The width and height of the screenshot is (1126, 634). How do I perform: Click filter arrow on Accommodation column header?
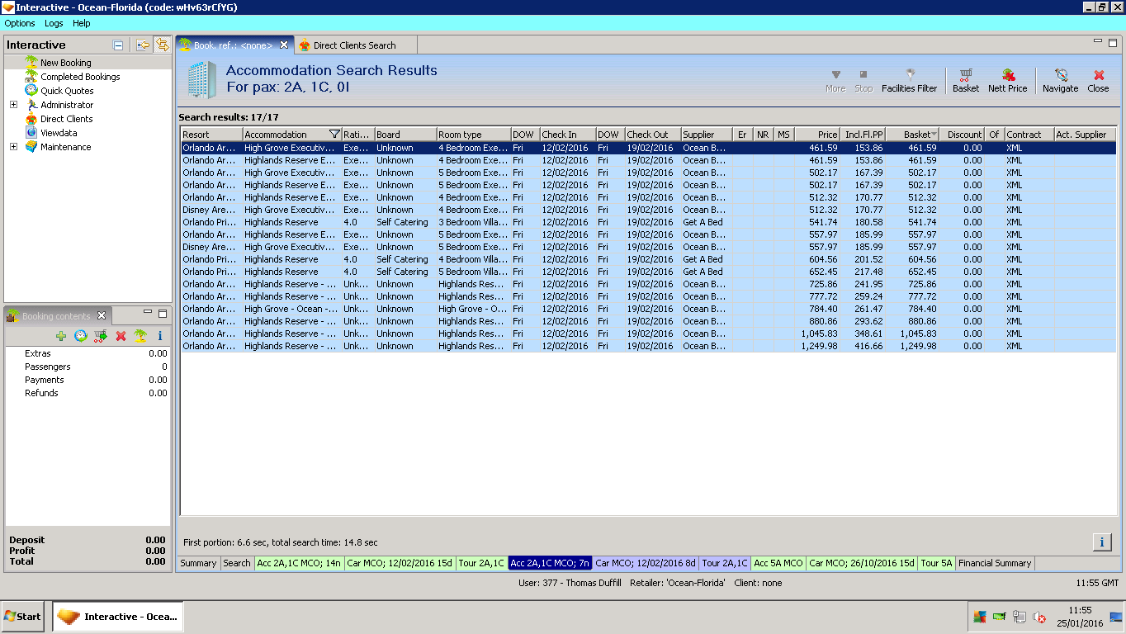[334, 135]
